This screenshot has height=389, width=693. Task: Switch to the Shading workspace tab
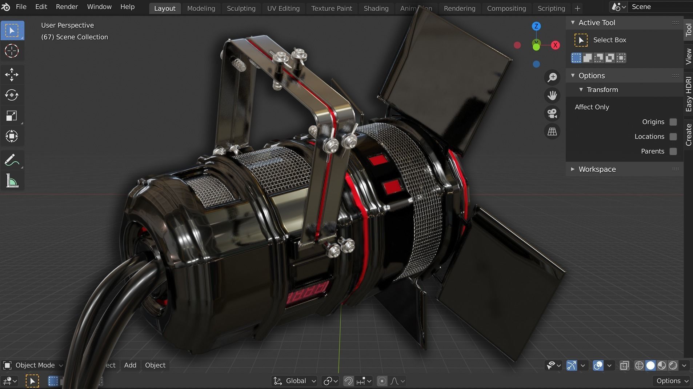tap(376, 8)
